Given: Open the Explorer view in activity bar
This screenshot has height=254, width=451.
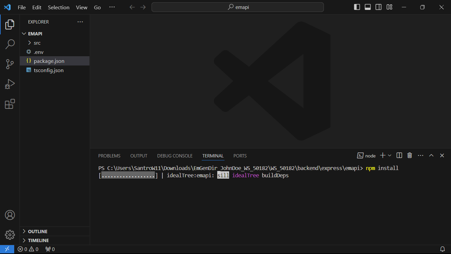Looking at the screenshot, I should coord(10,24).
